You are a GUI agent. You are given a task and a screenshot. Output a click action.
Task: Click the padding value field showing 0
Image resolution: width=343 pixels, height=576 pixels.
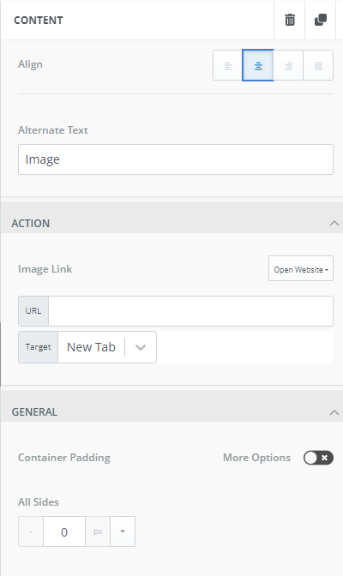coord(64,531)
